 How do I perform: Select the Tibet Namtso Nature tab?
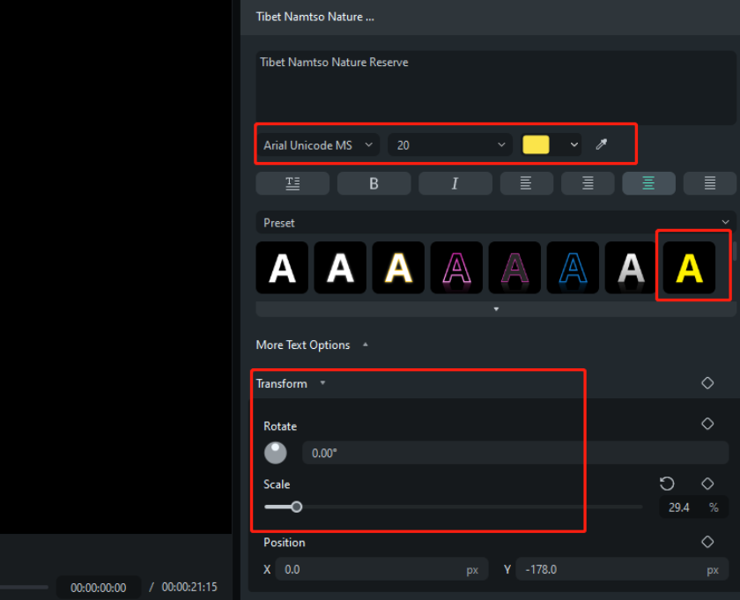[x=314, y=16]
